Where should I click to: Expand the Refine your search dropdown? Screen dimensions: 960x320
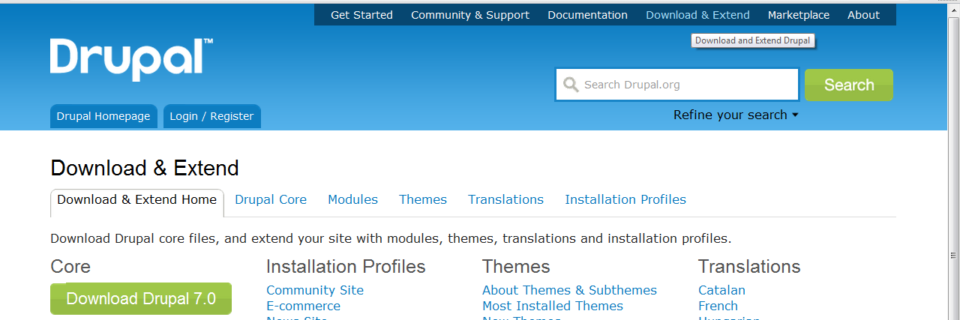[x=736, y=115]
